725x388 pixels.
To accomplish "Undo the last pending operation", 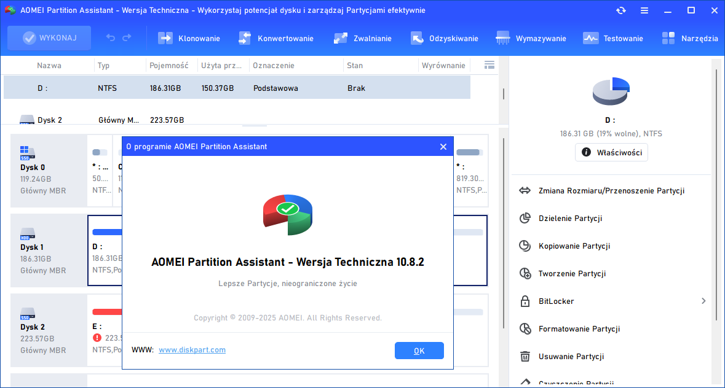I will coord(111,38).
